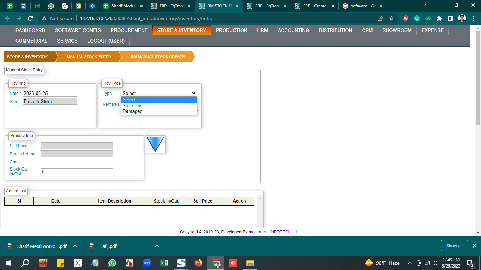Screen dimensions: 481x270
Task: Open File Explorer from the taskbar
Action: (x=250, y=263)
